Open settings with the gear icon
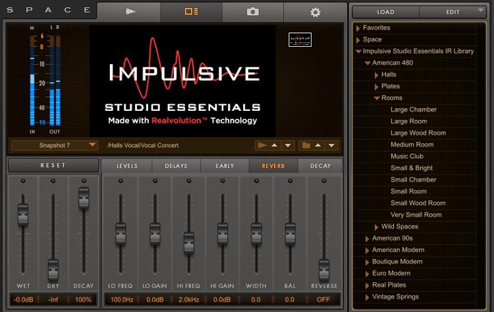 (x=316, y=11)
